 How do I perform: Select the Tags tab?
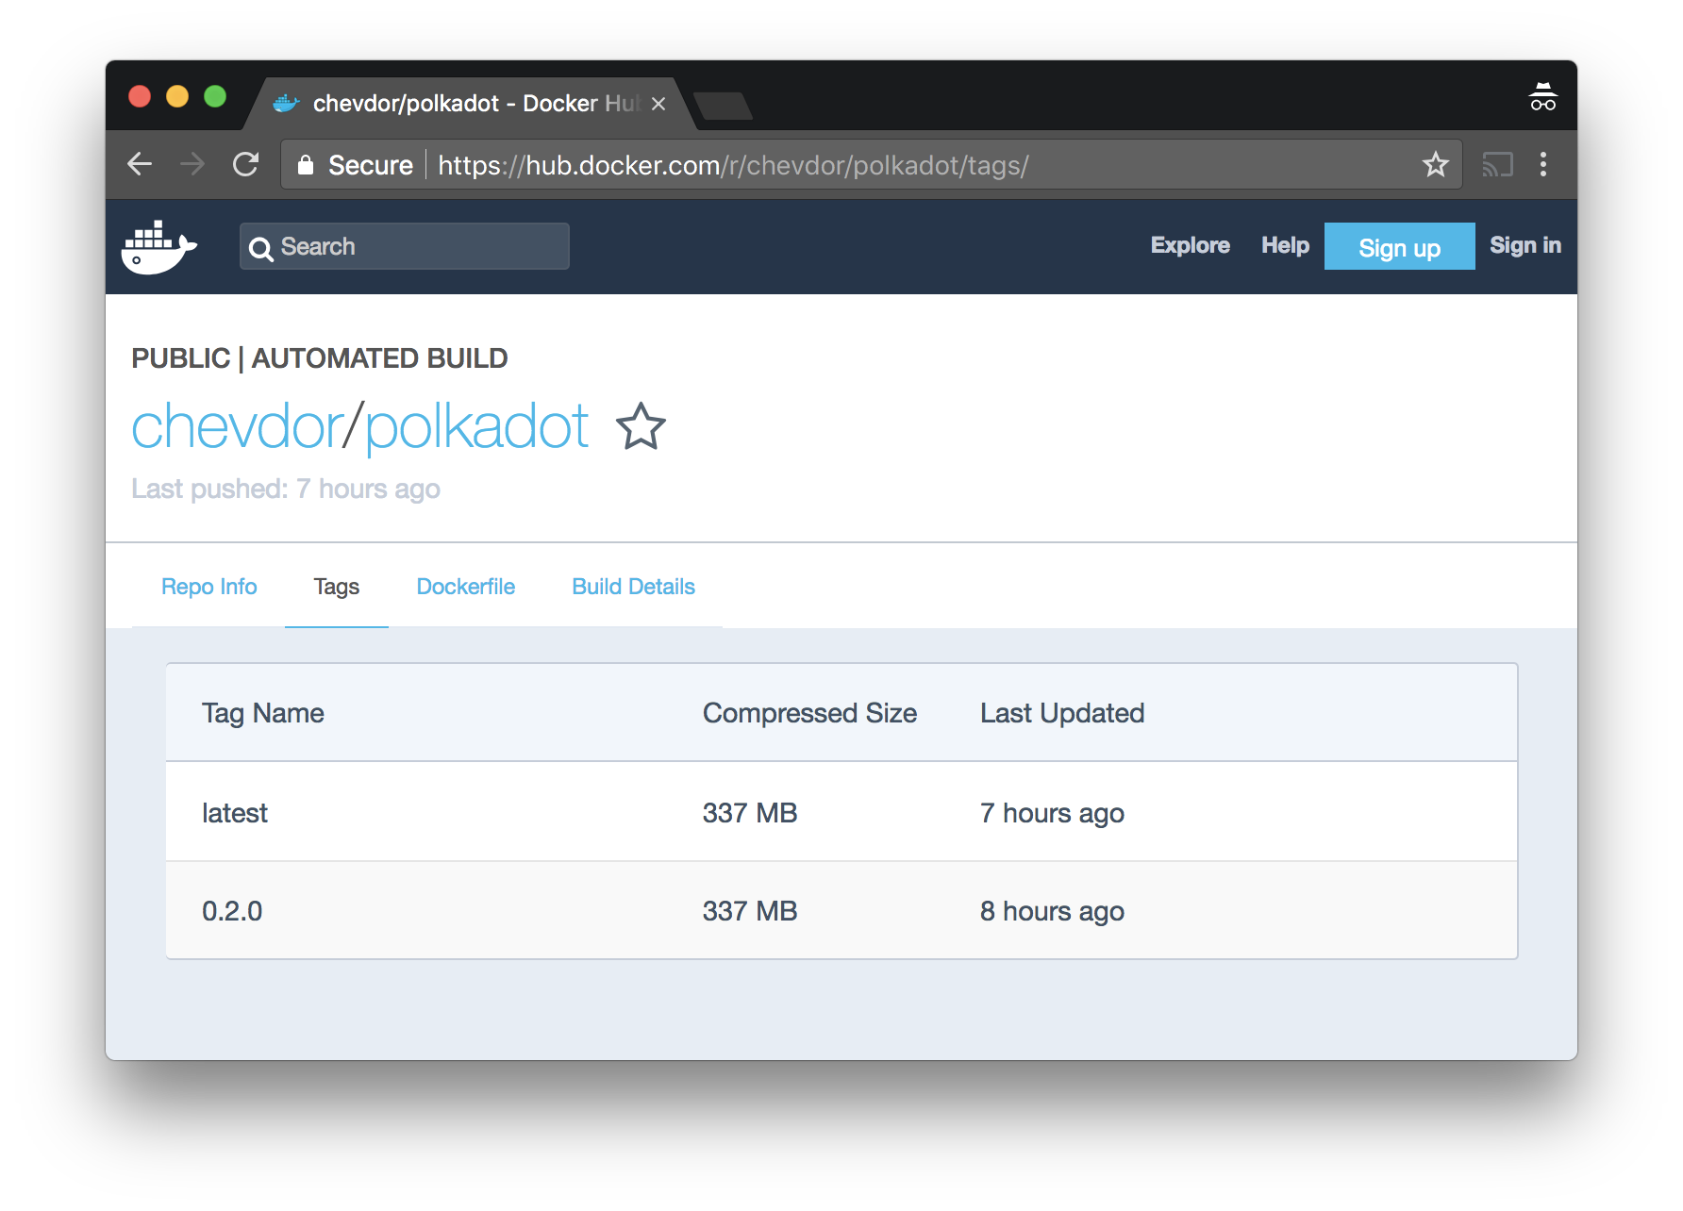point(336,587)
